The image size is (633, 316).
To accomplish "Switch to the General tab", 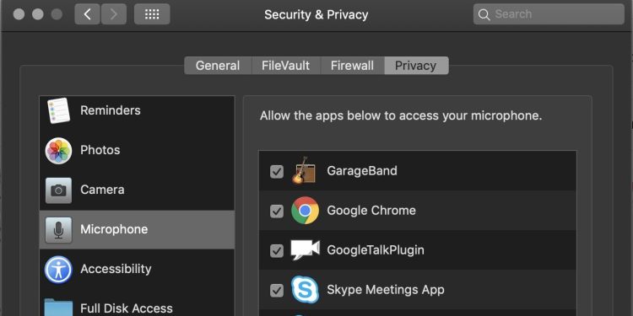I will (218, 66).
